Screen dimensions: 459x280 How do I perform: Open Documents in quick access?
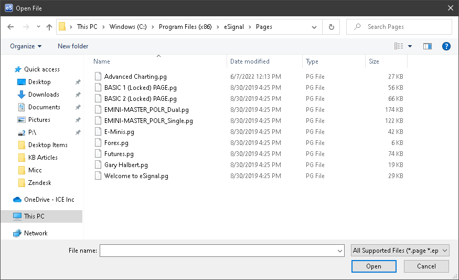(x=44, y=107)
